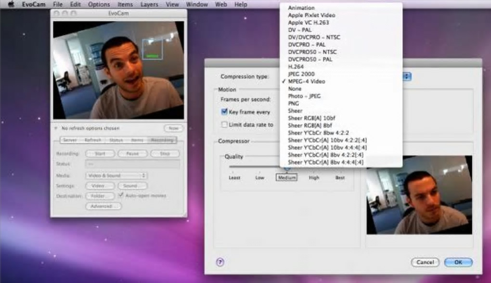The width and height of the screenshot is (491, 283).
Task: Click the Quality slider thumb
Action: (x=287, y=168)
